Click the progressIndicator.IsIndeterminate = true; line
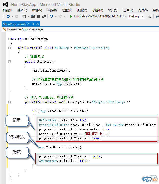 tap(75, 129)
